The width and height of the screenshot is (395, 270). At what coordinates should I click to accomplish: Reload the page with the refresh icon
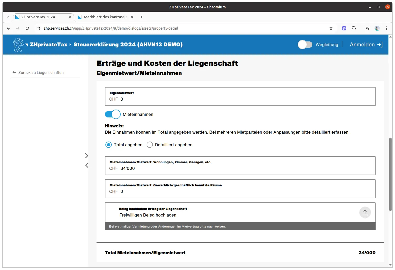point(27,28)
